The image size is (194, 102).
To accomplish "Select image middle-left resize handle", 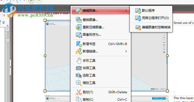I will pos(45,56).
